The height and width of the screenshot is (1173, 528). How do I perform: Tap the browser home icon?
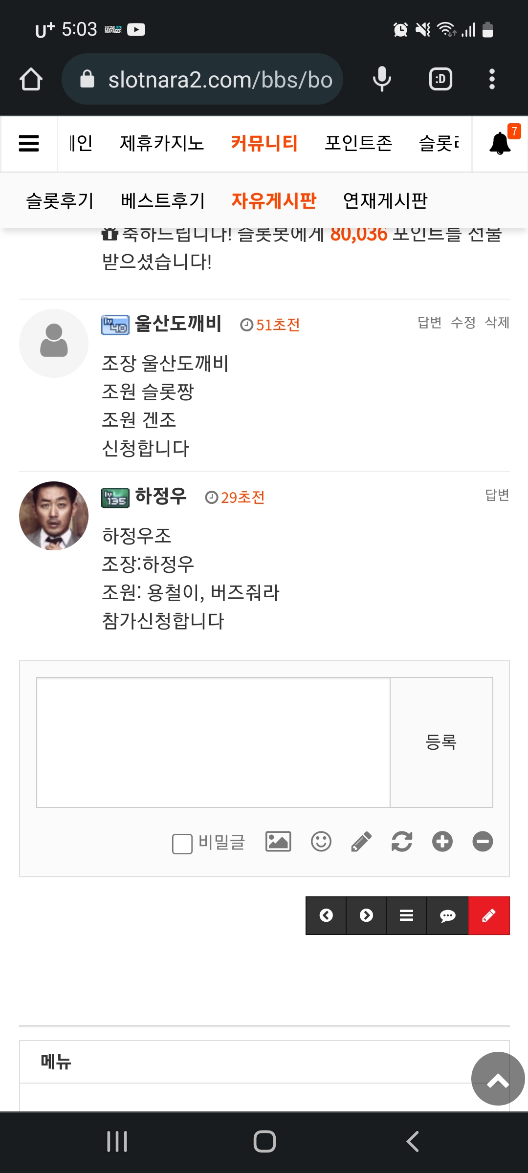[31, 79]
